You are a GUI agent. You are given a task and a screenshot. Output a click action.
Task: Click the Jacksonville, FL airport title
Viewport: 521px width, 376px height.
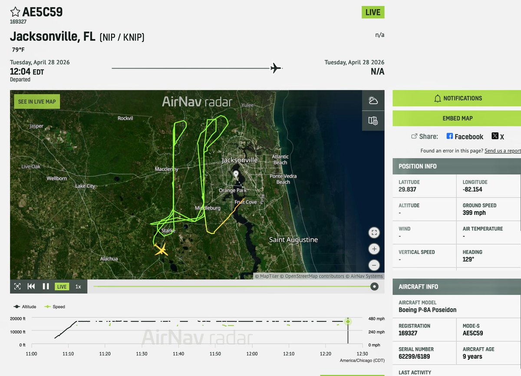pyautogui.click(x=53, y=36)
